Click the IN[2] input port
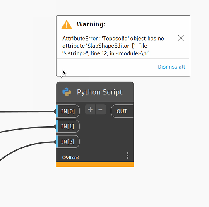 pos(68,142)
